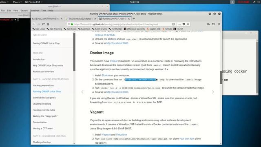This screenshot has width=261, height=147.
Task: Open Hosting a CTF event chapter
Action: click(43, 129)
